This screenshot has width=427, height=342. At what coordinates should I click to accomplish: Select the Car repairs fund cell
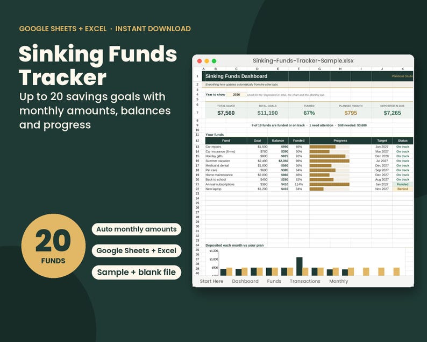click(226, 146)
